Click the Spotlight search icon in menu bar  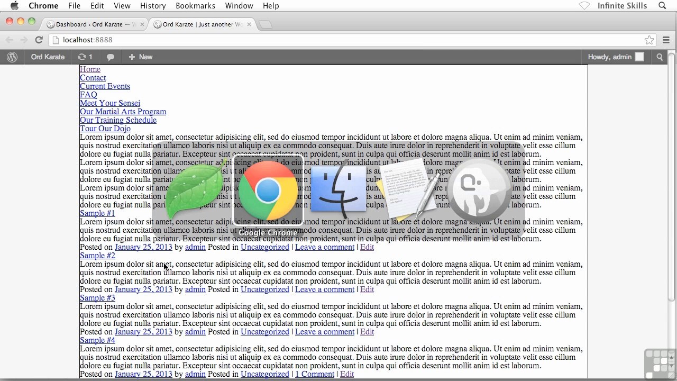(x=662, y=6)
